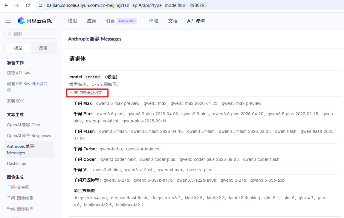This screenshot has height=218, width=344.
Task: Go back with browser back arrow
Action: pos(6,5)
